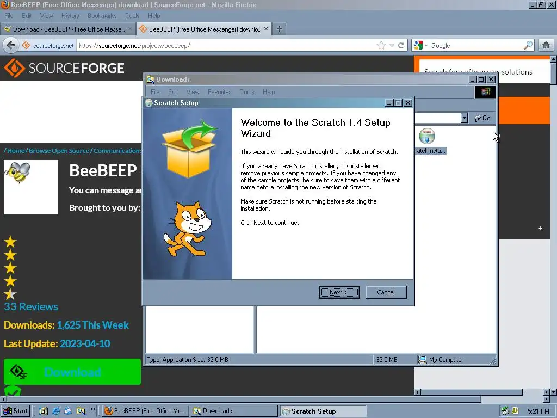The image size is (557, 418).
Task: Click the Google search box
Action: click(476, 46)
